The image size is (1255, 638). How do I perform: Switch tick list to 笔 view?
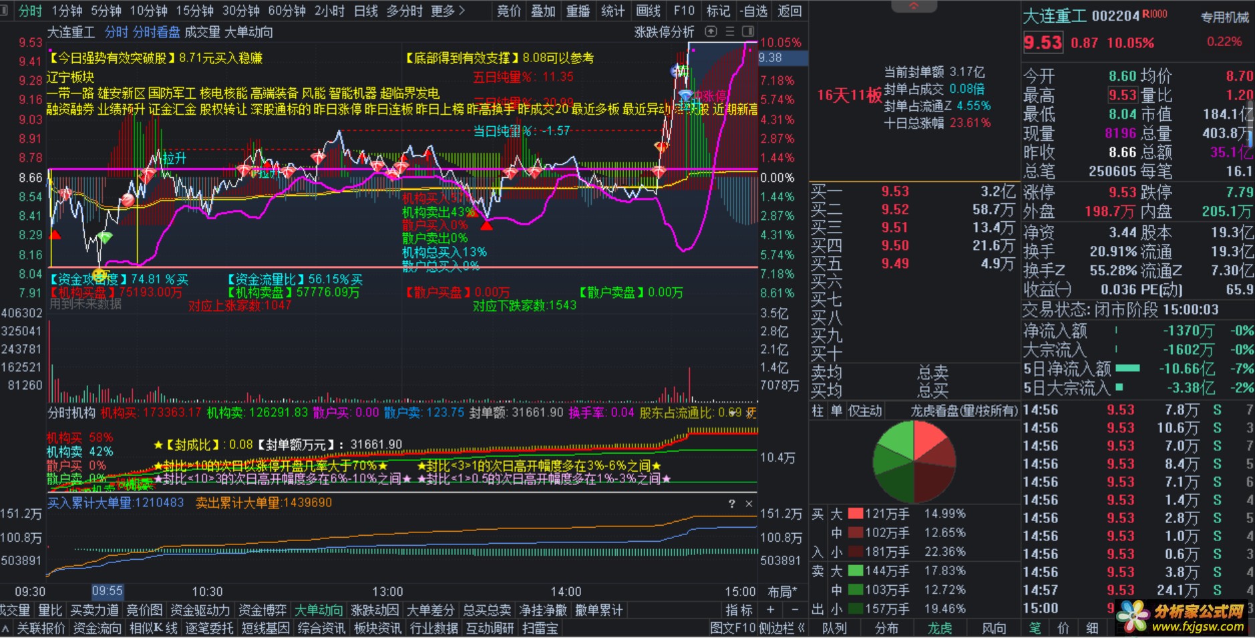point(1035,628)
